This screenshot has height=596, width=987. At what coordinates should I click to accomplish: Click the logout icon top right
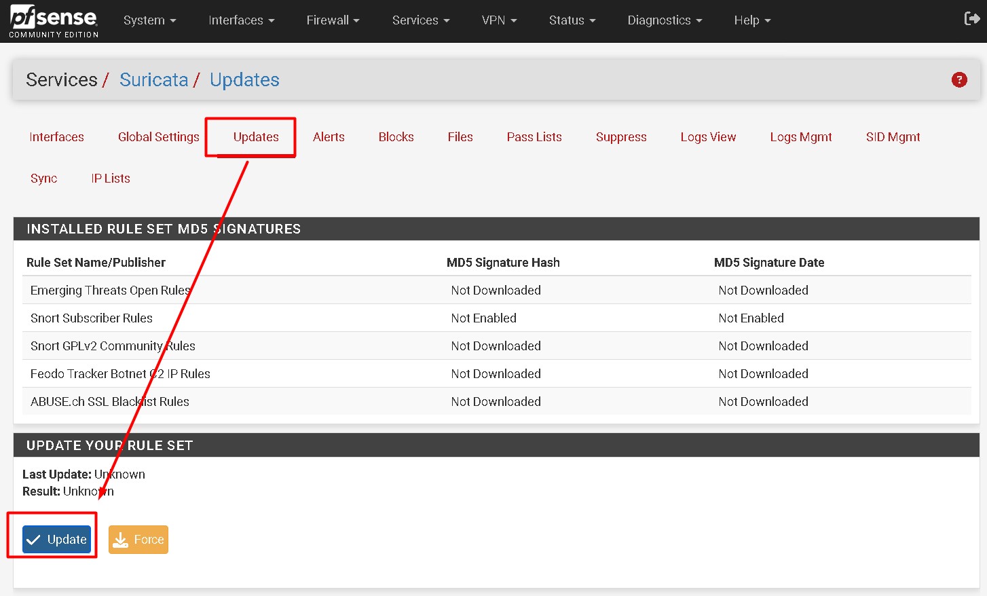[971, 19]
